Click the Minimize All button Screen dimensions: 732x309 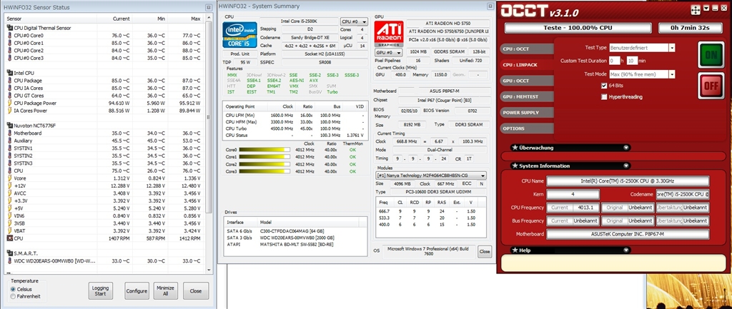pyautogui.click(x=166, y=291)
